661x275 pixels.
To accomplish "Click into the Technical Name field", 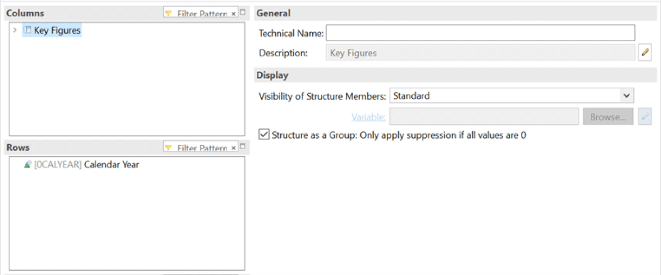I will pos(480,33).
